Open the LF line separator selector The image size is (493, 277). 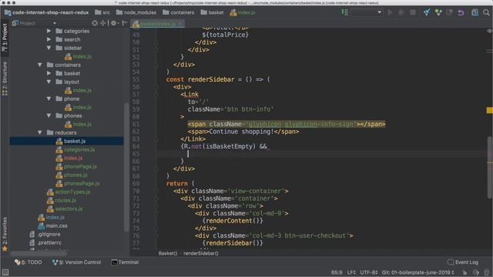351,272
